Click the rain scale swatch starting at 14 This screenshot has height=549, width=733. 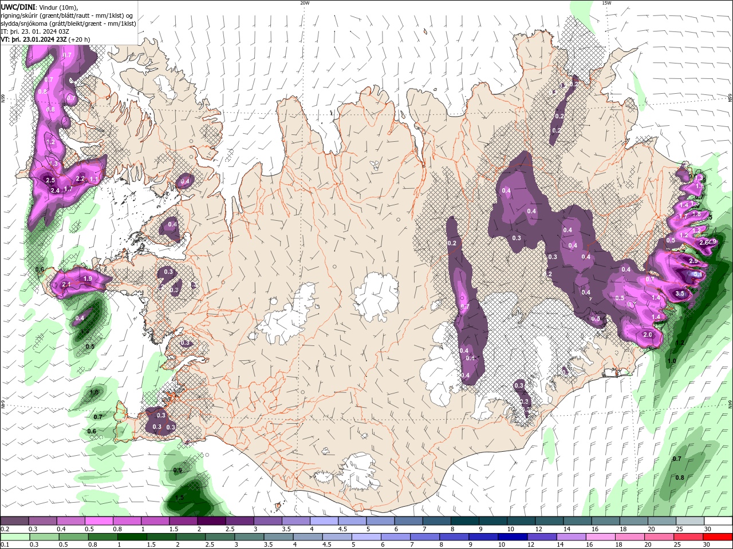(572, 537)
